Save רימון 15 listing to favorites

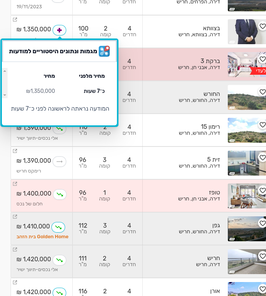(262, 125)
